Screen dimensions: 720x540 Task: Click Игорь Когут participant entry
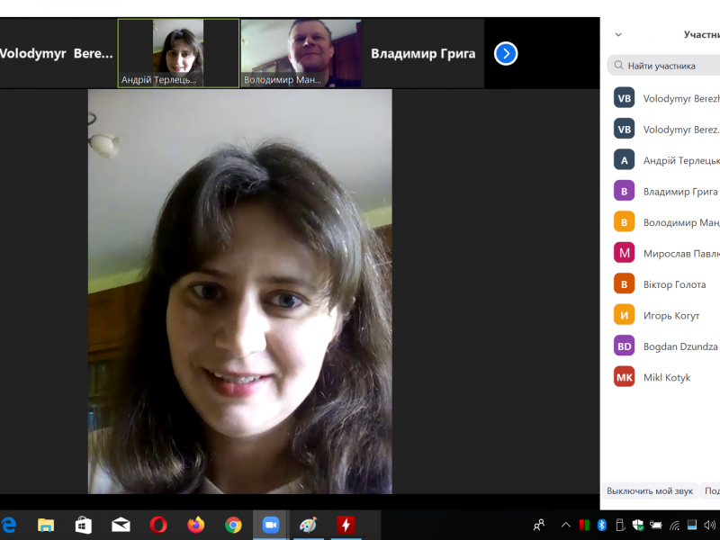pos(670,316)
